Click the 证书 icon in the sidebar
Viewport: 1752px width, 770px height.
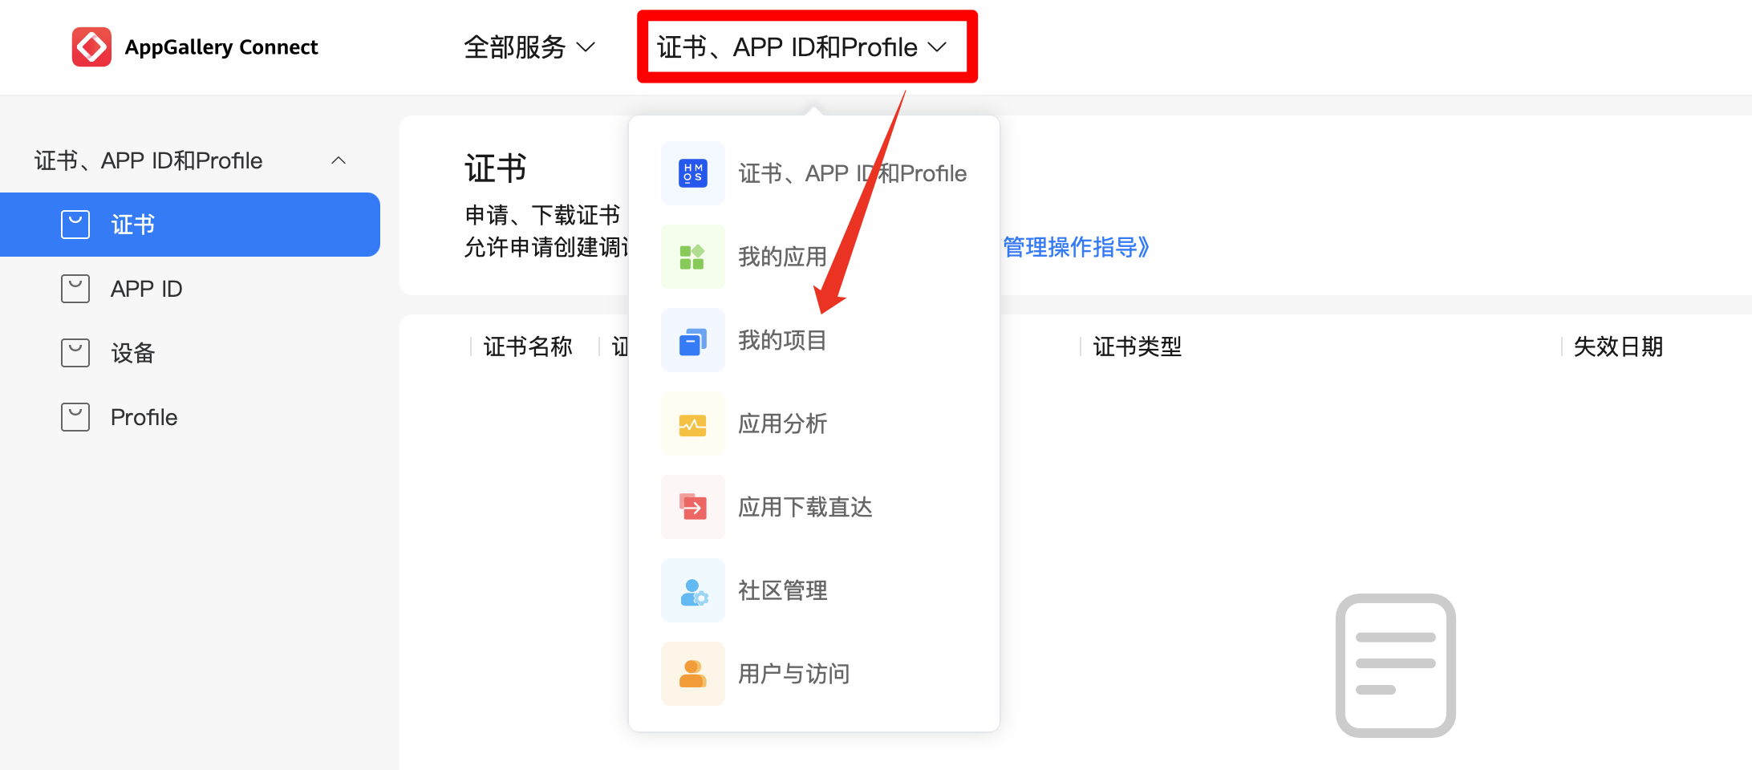(75, 225)
